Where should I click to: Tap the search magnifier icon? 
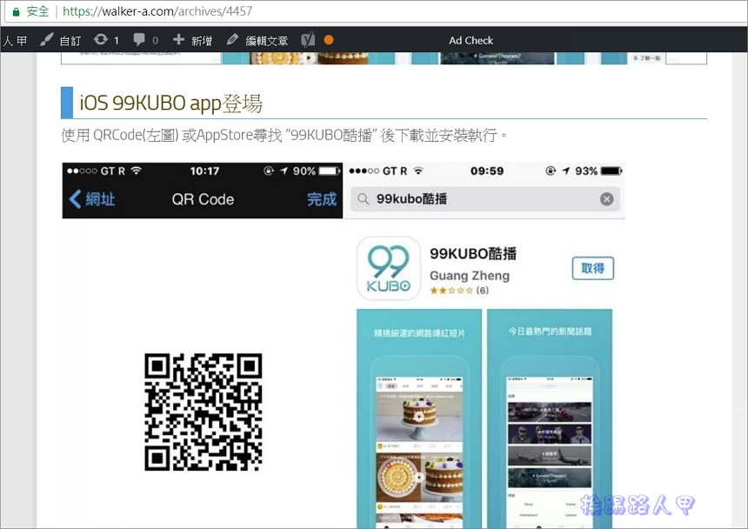(363, 199)
